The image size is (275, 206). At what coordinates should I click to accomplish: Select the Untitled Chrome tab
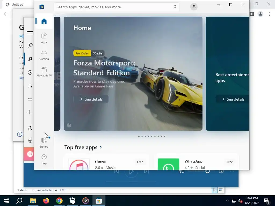point(17,4)
